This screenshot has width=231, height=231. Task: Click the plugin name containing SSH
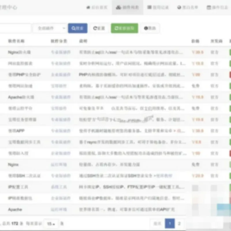24,176
